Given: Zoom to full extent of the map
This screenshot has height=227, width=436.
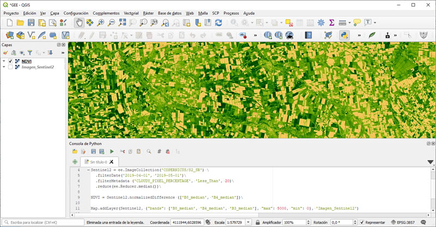Looking at the screenshot, I should (x=122, y=23).
